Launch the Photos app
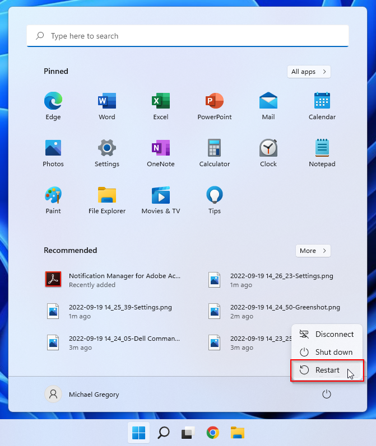The height and width of the screenshot is (446, 376). [x=53, y=153]
